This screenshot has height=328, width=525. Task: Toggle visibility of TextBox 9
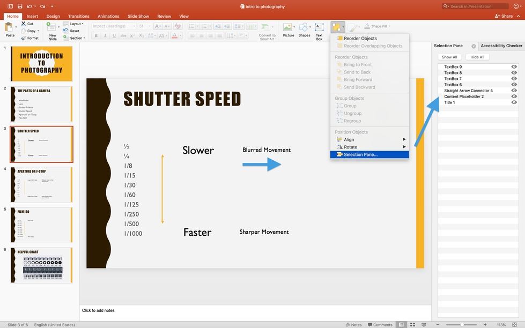click(x=514, y=67)
